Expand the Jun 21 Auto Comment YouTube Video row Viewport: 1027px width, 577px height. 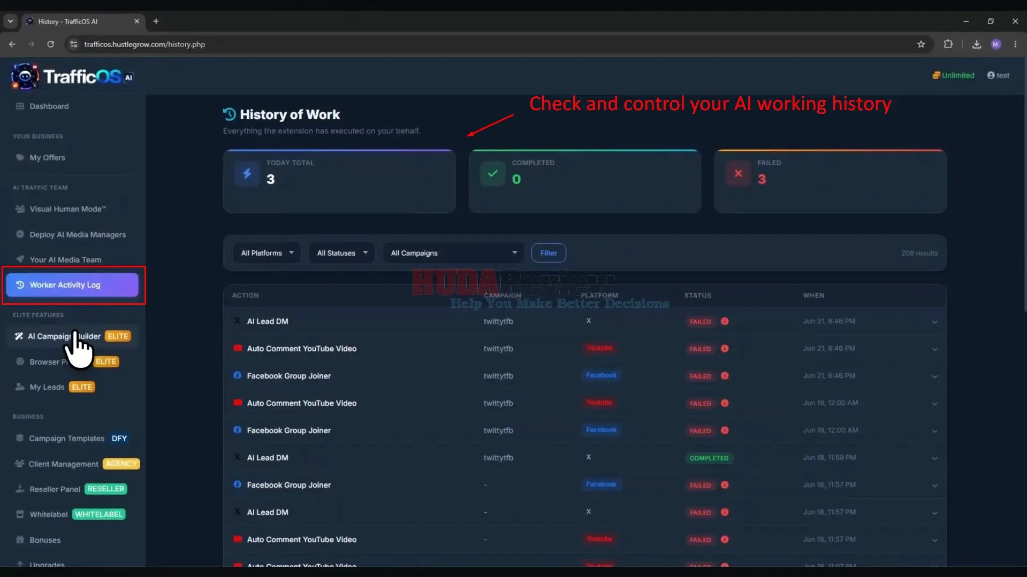point(934,349)
